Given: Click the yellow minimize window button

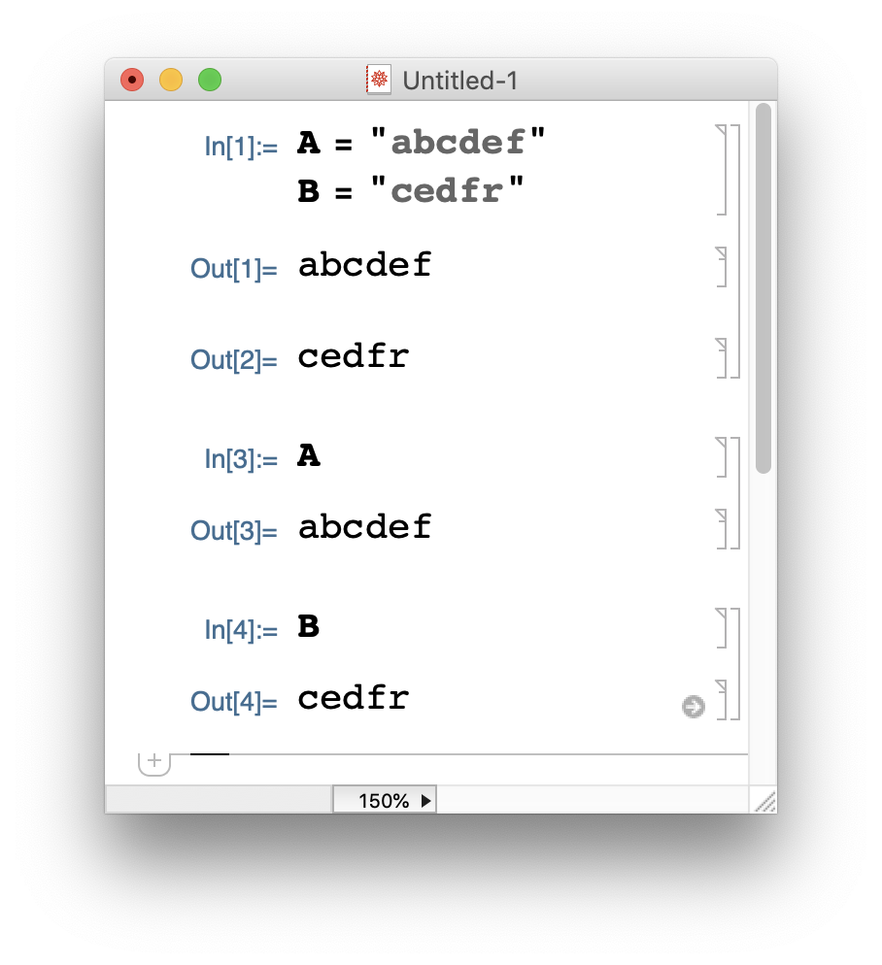Looking at the screenshot, I should pyautogui.click(x=171, y=80).
